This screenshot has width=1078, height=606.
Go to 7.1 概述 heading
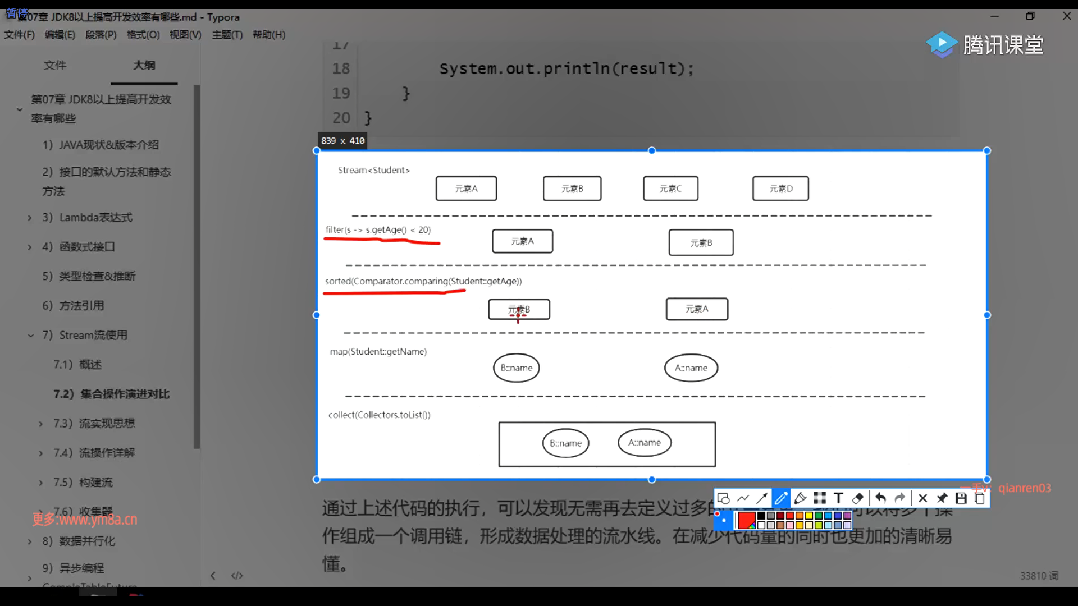coord(78,365)
